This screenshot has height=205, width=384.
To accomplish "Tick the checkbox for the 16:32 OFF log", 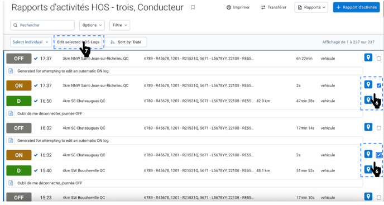I will coord(379,128).
